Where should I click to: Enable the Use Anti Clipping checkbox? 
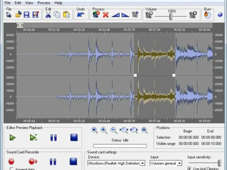click(x=190, y=169)
